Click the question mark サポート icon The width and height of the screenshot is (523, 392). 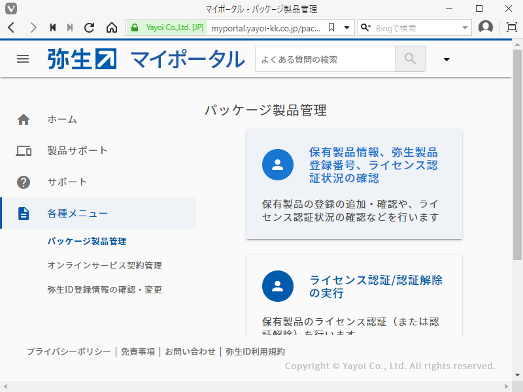(x=24, y=182)
